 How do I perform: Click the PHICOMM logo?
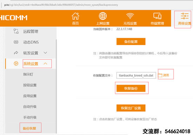tap(14, 18)
